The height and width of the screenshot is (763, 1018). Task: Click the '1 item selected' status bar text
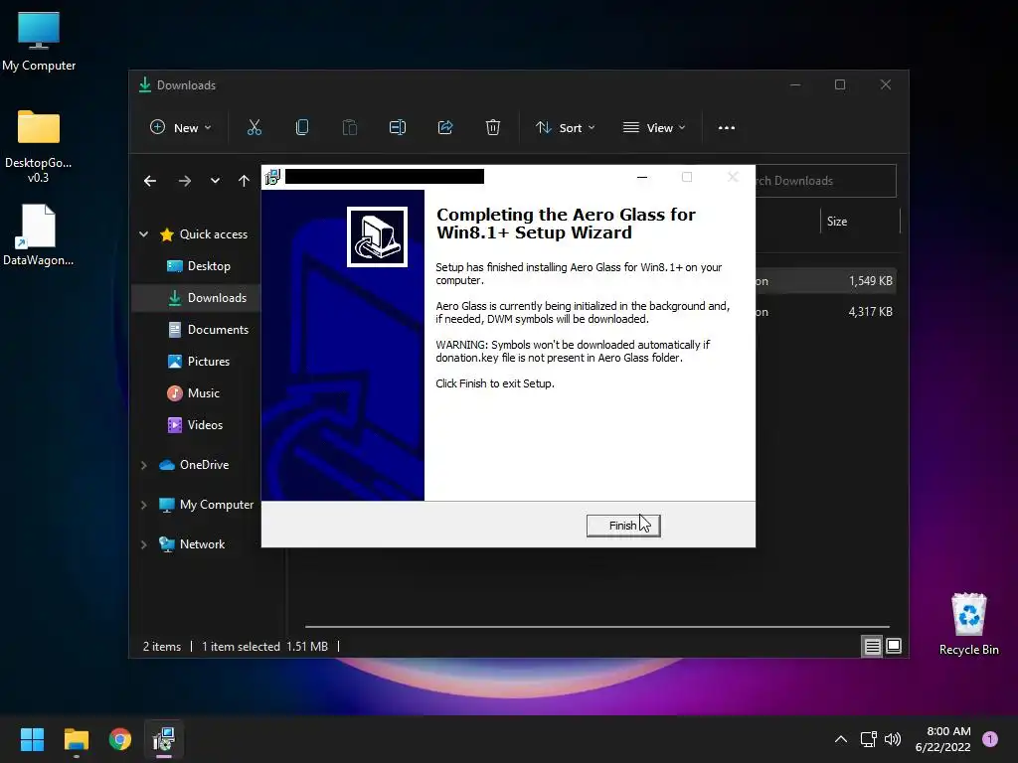tap(241, 647)
